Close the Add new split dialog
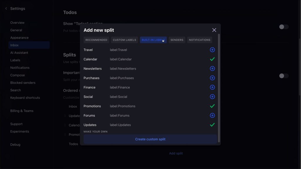 point(214,30)
